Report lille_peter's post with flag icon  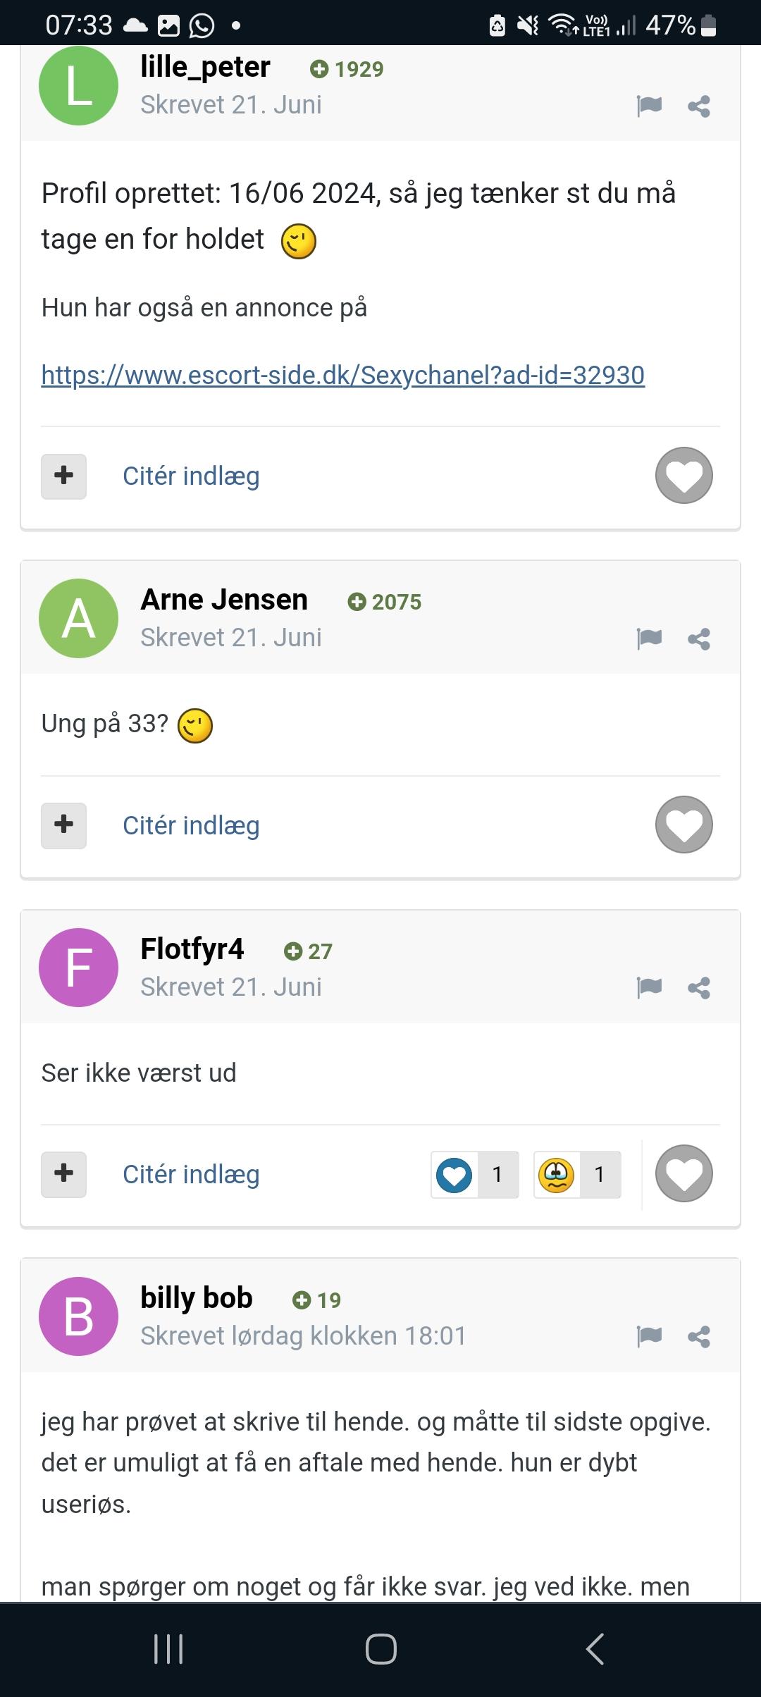[649, 106]
